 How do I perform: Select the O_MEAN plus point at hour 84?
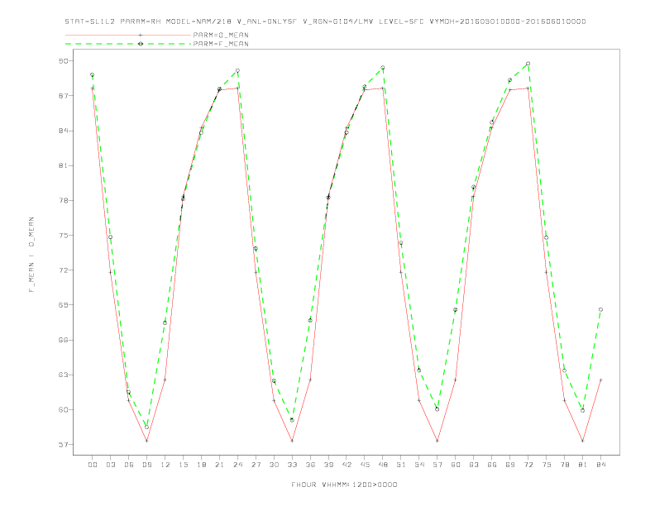[600, 380]
